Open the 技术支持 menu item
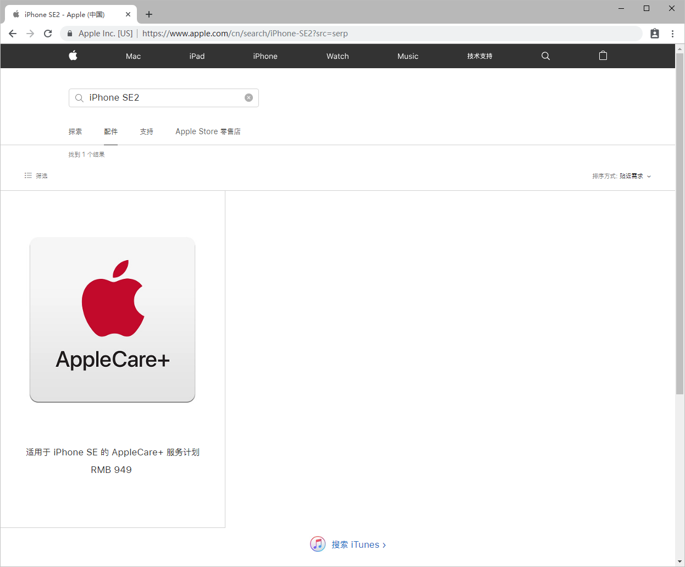 [479, 56]
